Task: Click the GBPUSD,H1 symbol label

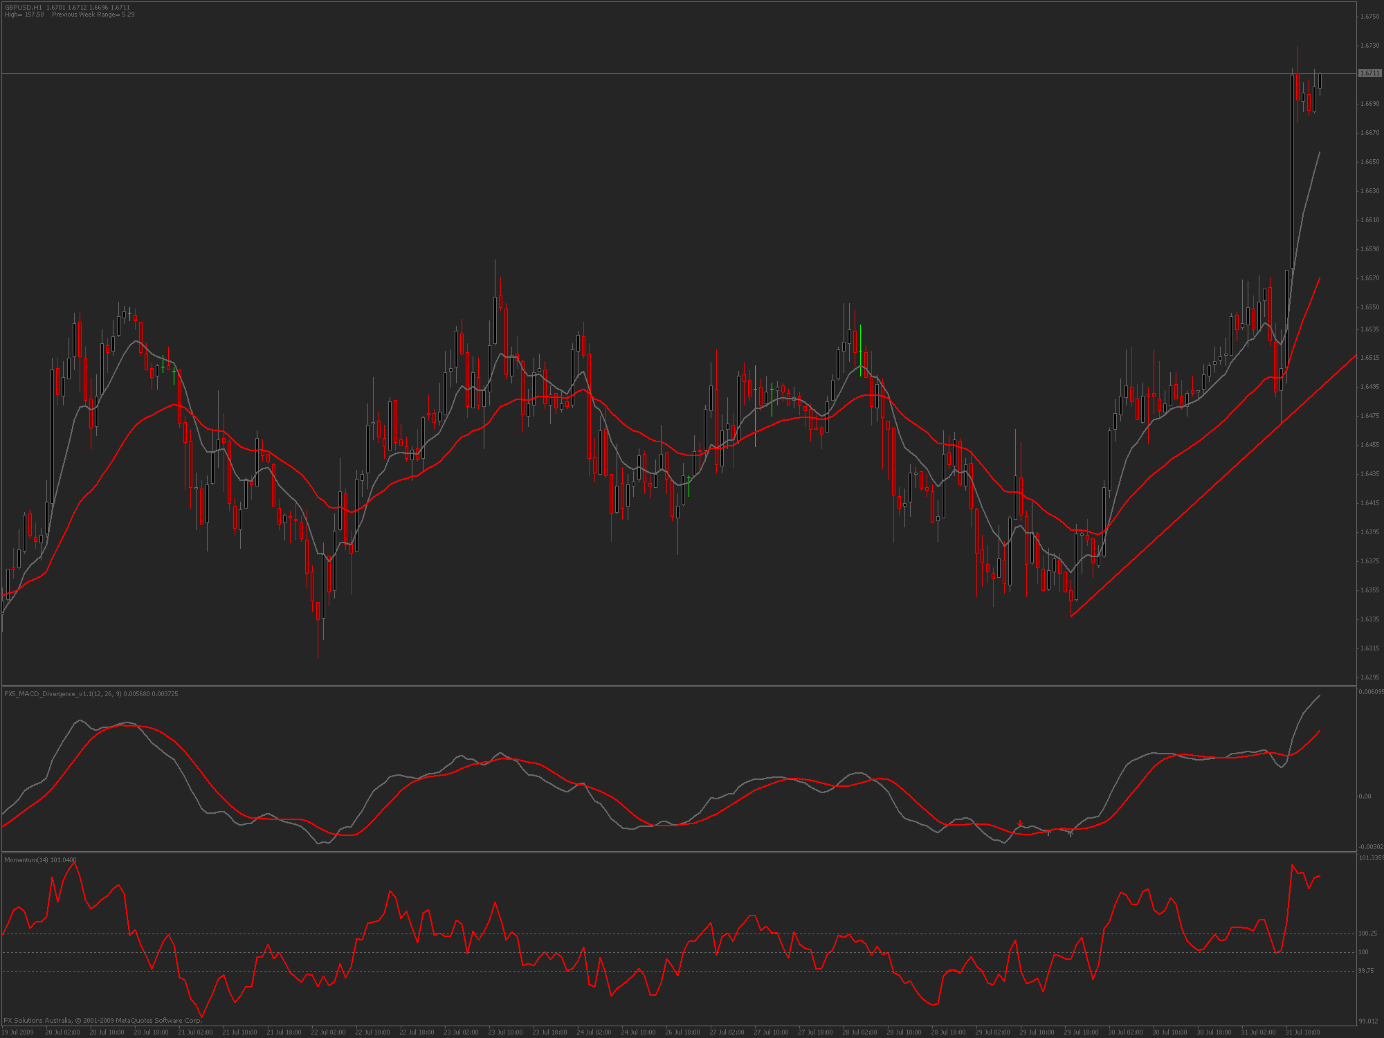Action: (x=23, y=7)
